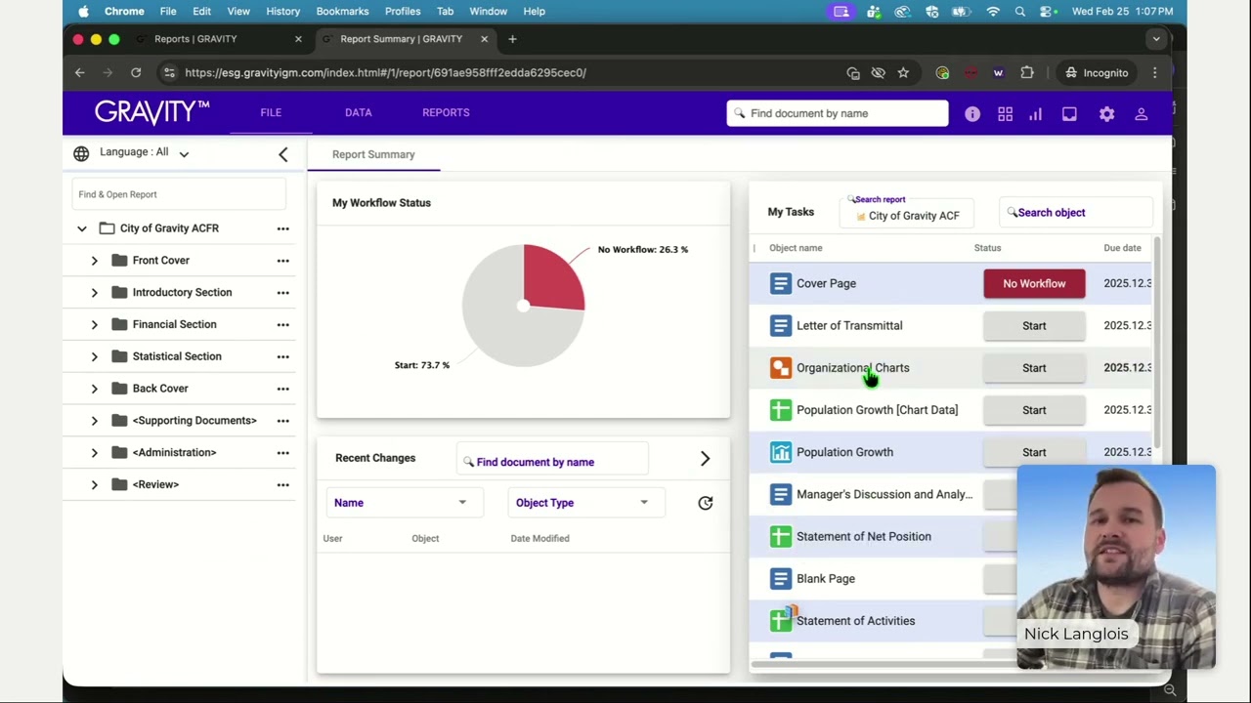Viewport: 1251px width, 703px height.
Task: Open the Gravity settings gear
Action: tap(1106, 114)
